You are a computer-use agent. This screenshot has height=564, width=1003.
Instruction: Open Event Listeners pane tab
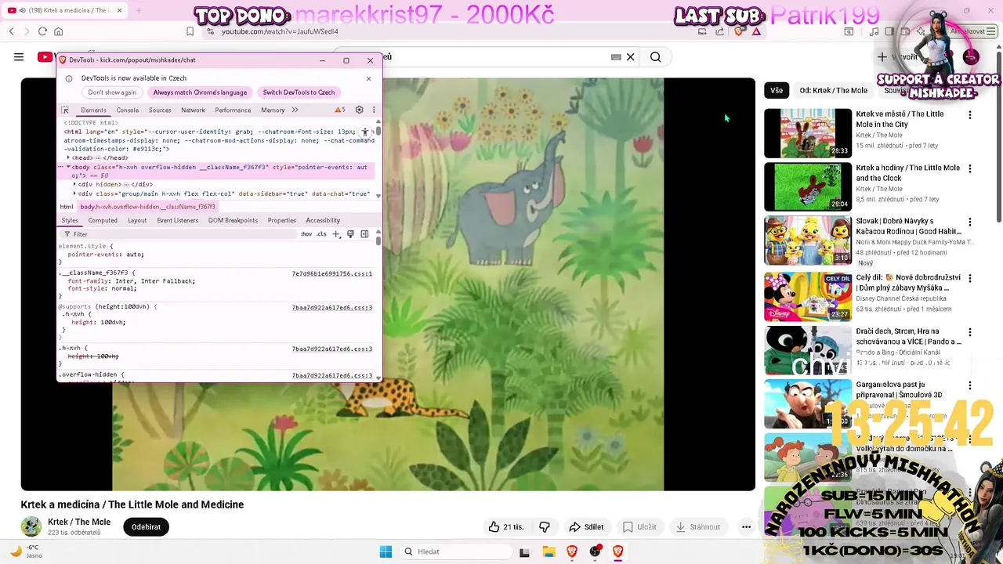(178, 220)
